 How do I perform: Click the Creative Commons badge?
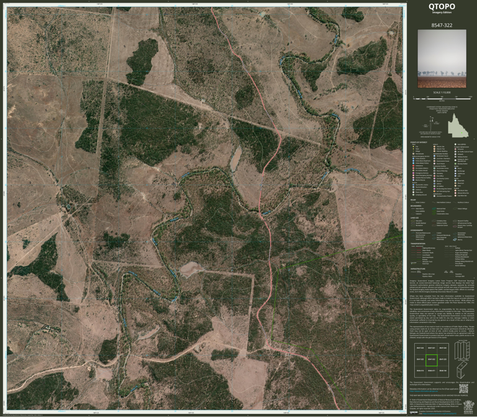pos(414,413)
